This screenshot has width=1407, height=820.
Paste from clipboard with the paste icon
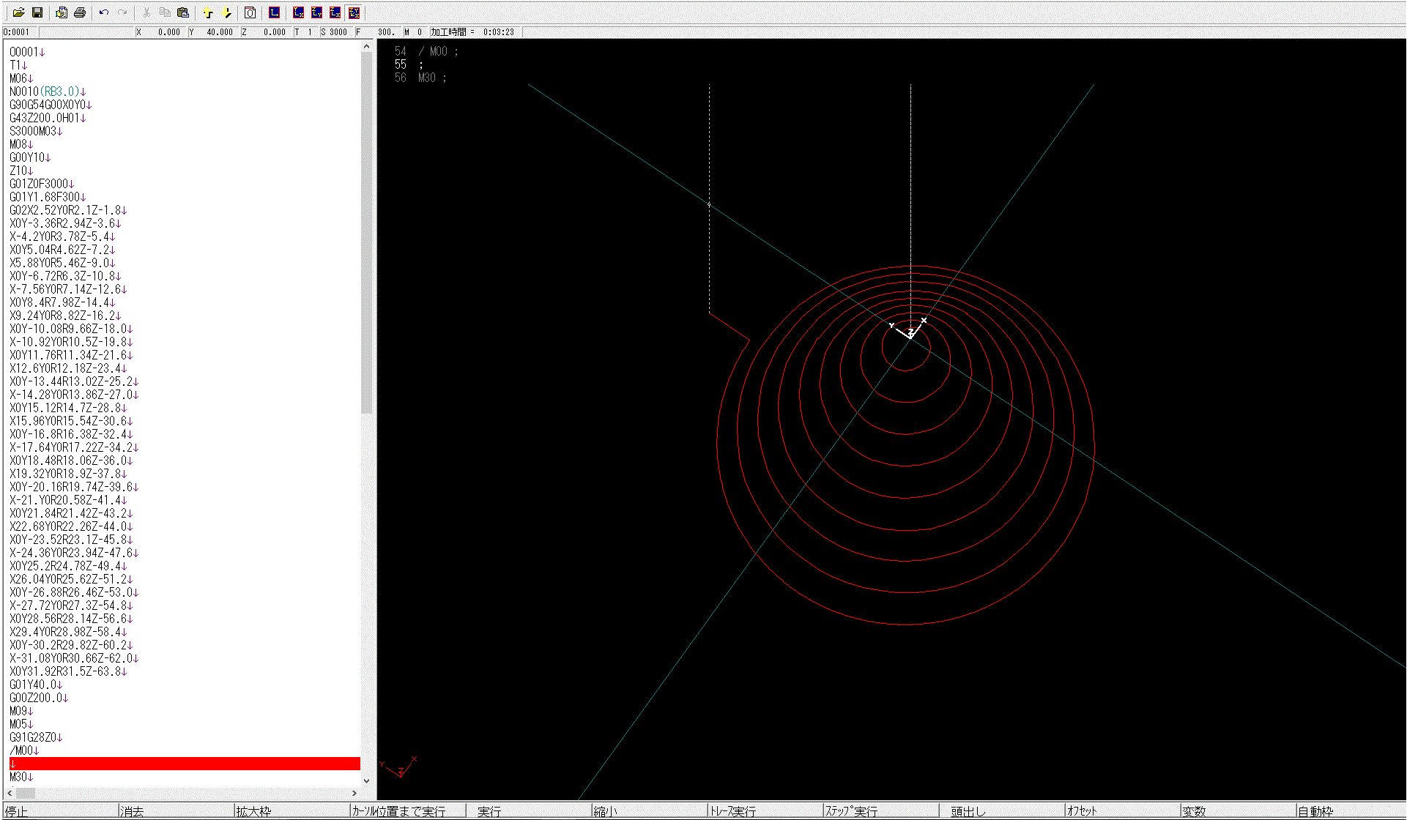click(183, 12)
